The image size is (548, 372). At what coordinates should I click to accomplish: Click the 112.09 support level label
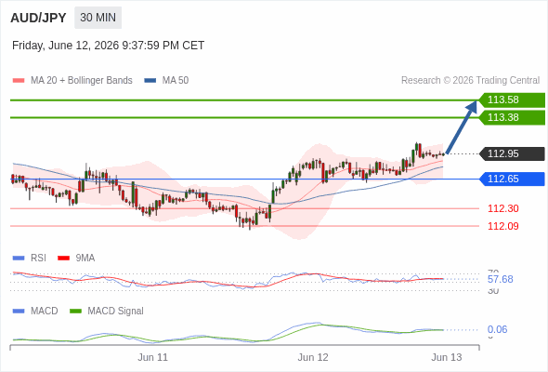tap(503, 226)
